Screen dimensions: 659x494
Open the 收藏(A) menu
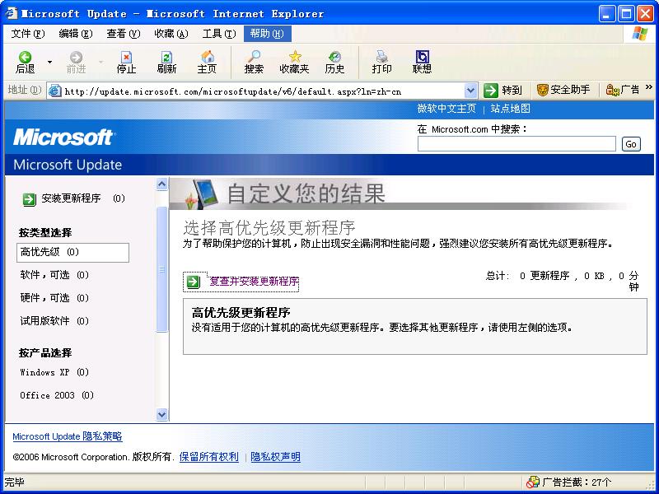(171, 34)
